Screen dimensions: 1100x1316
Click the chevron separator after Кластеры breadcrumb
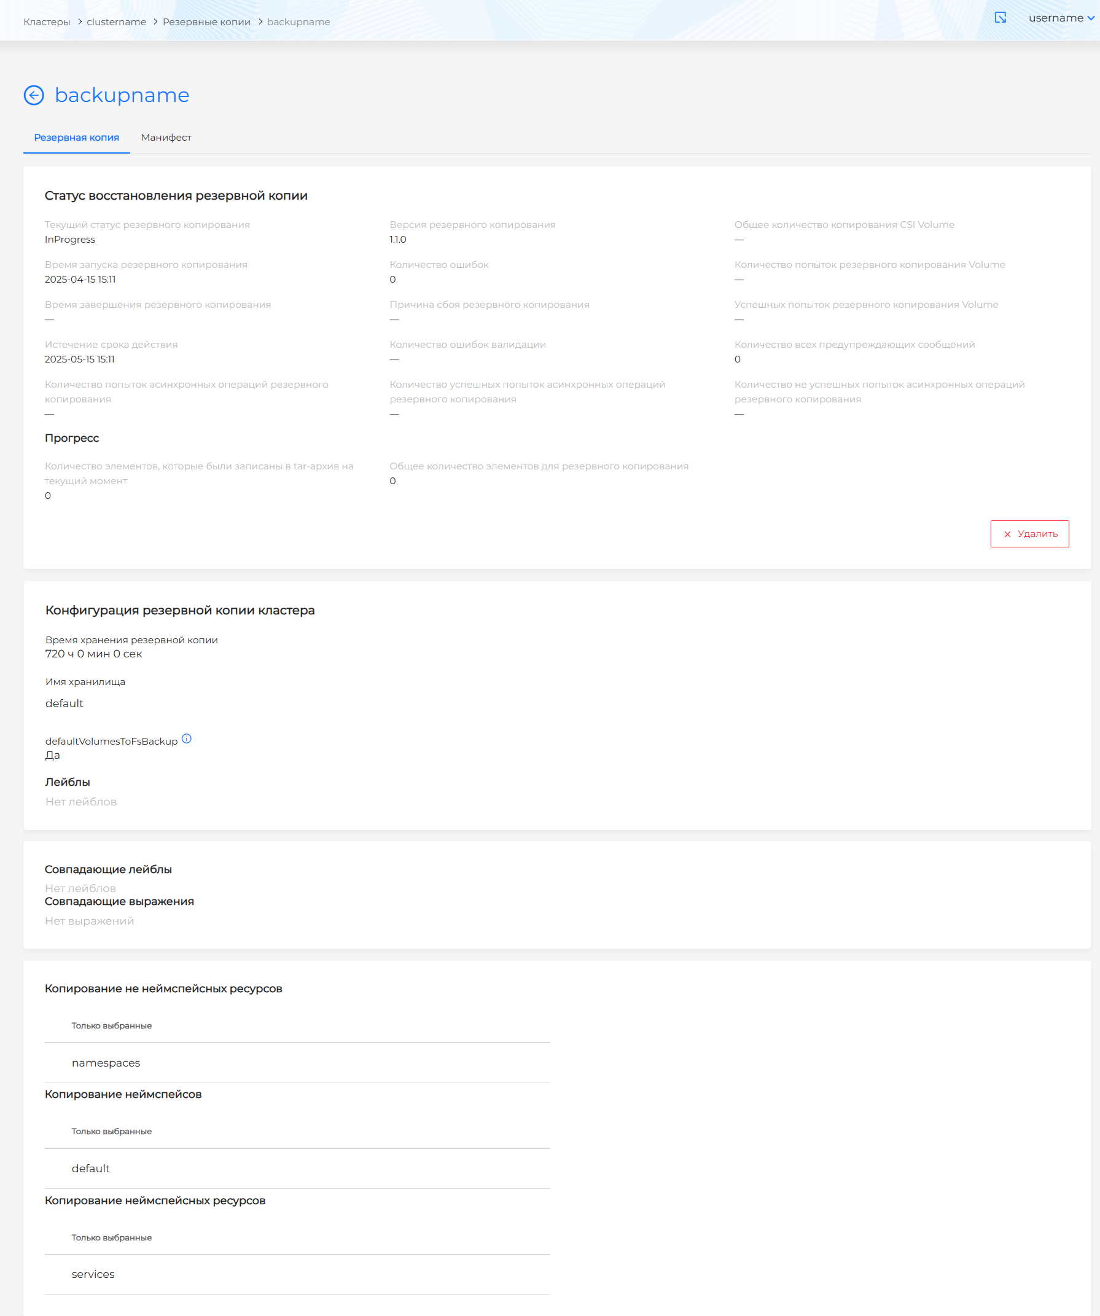[80, 22]
